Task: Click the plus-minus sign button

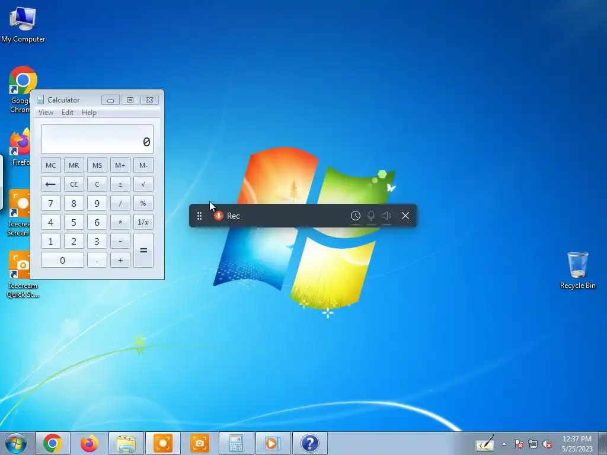Action: coord(120,184)
